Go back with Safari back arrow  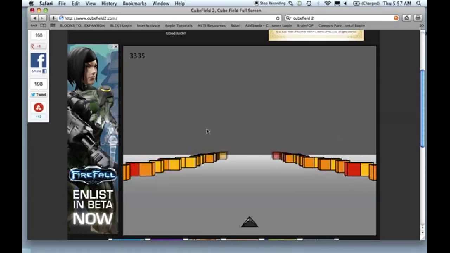[x=34, y=18]
